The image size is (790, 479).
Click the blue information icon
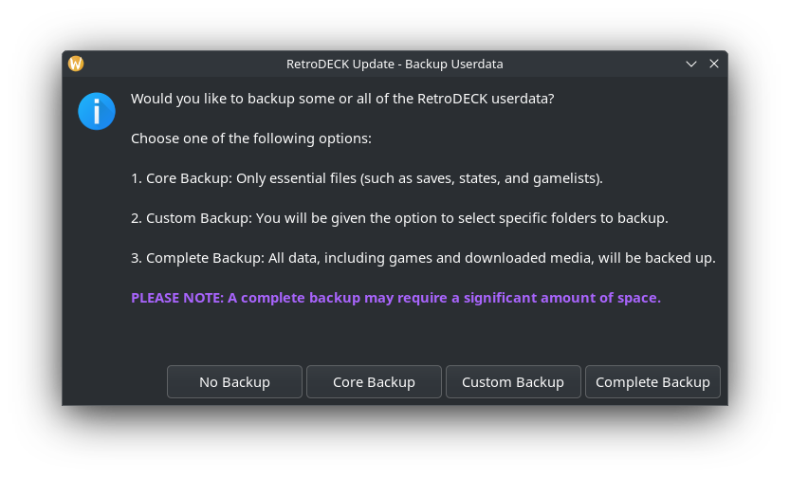tap(97, 111)
